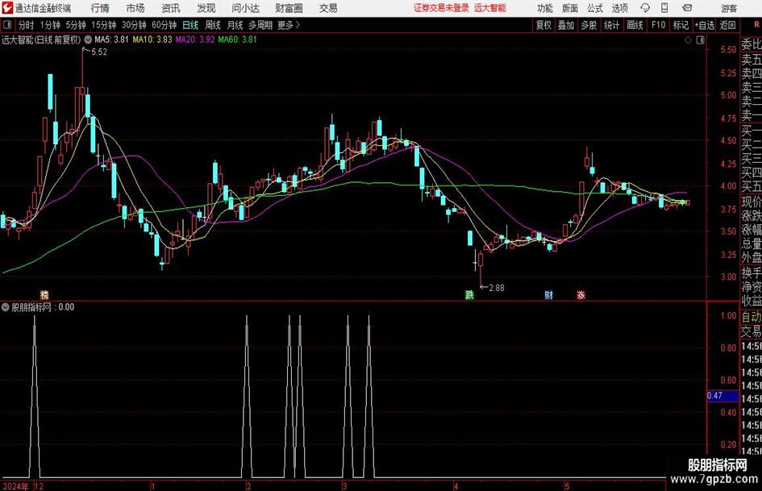This screenshot has width=762, height=491.
Task: Click the MA20: 3.92 indicator label
Action: click(195, 40)
